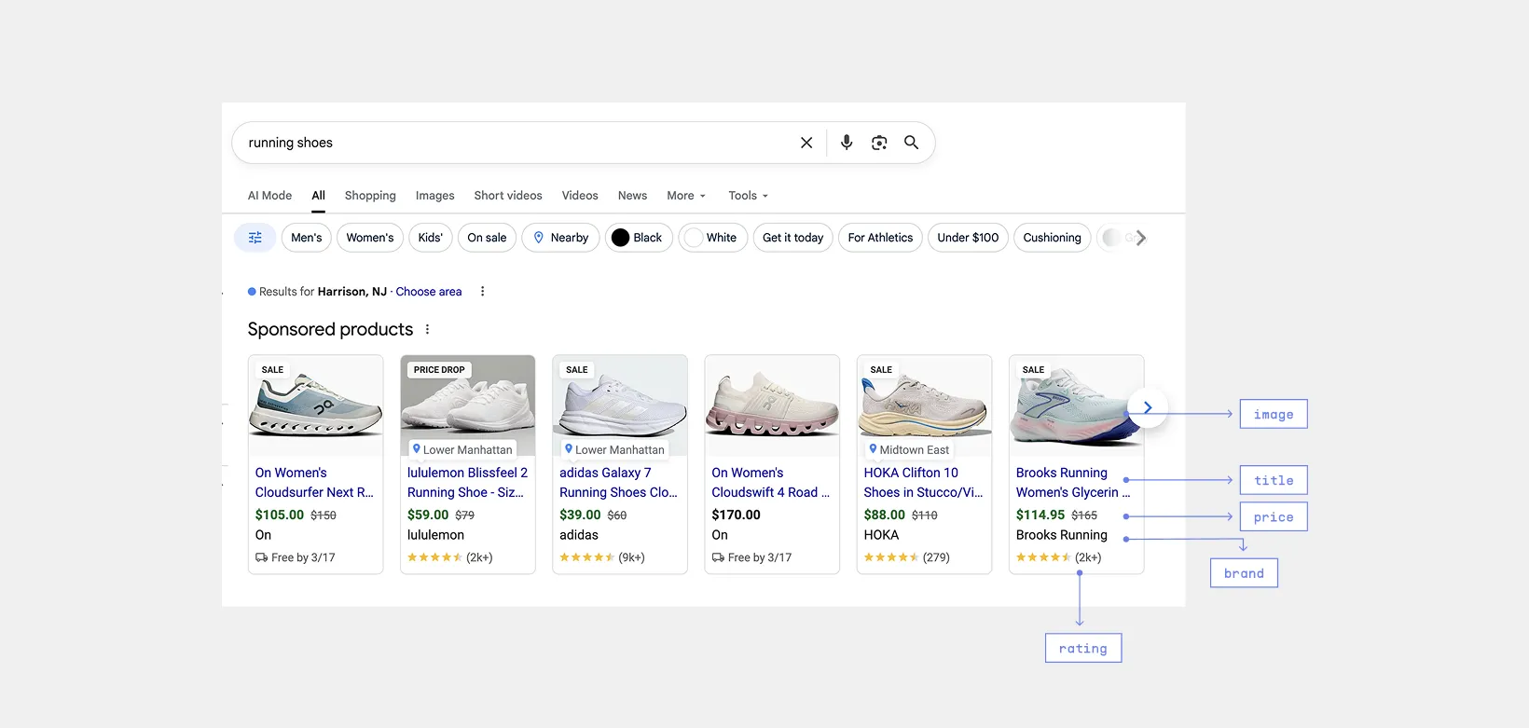The image size is (1529, 728).
Task: Toggle the Get it today filter chip
Action: [x=792, y=238]
